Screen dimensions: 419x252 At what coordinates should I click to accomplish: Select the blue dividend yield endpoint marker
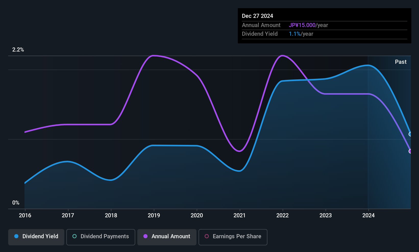coord(410,134)
